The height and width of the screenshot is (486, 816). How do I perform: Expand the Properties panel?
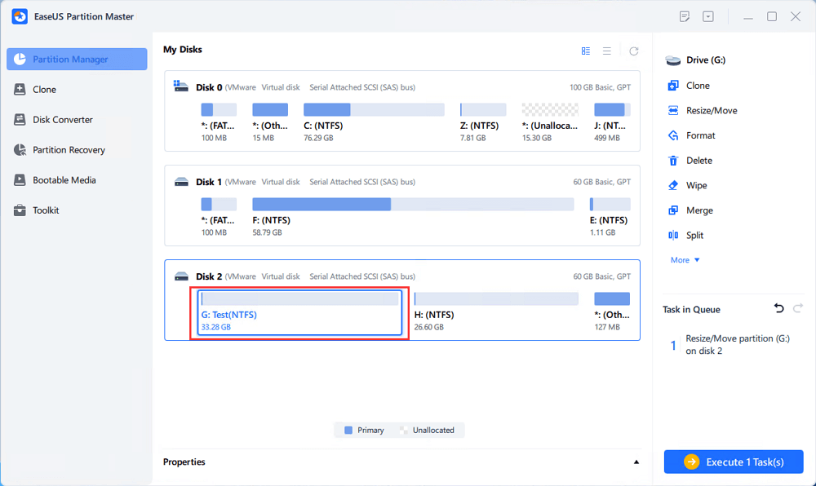coord(636,462)
